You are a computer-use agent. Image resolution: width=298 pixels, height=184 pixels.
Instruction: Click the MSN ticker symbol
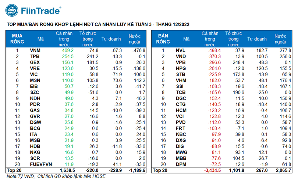[x=35, y=80]
